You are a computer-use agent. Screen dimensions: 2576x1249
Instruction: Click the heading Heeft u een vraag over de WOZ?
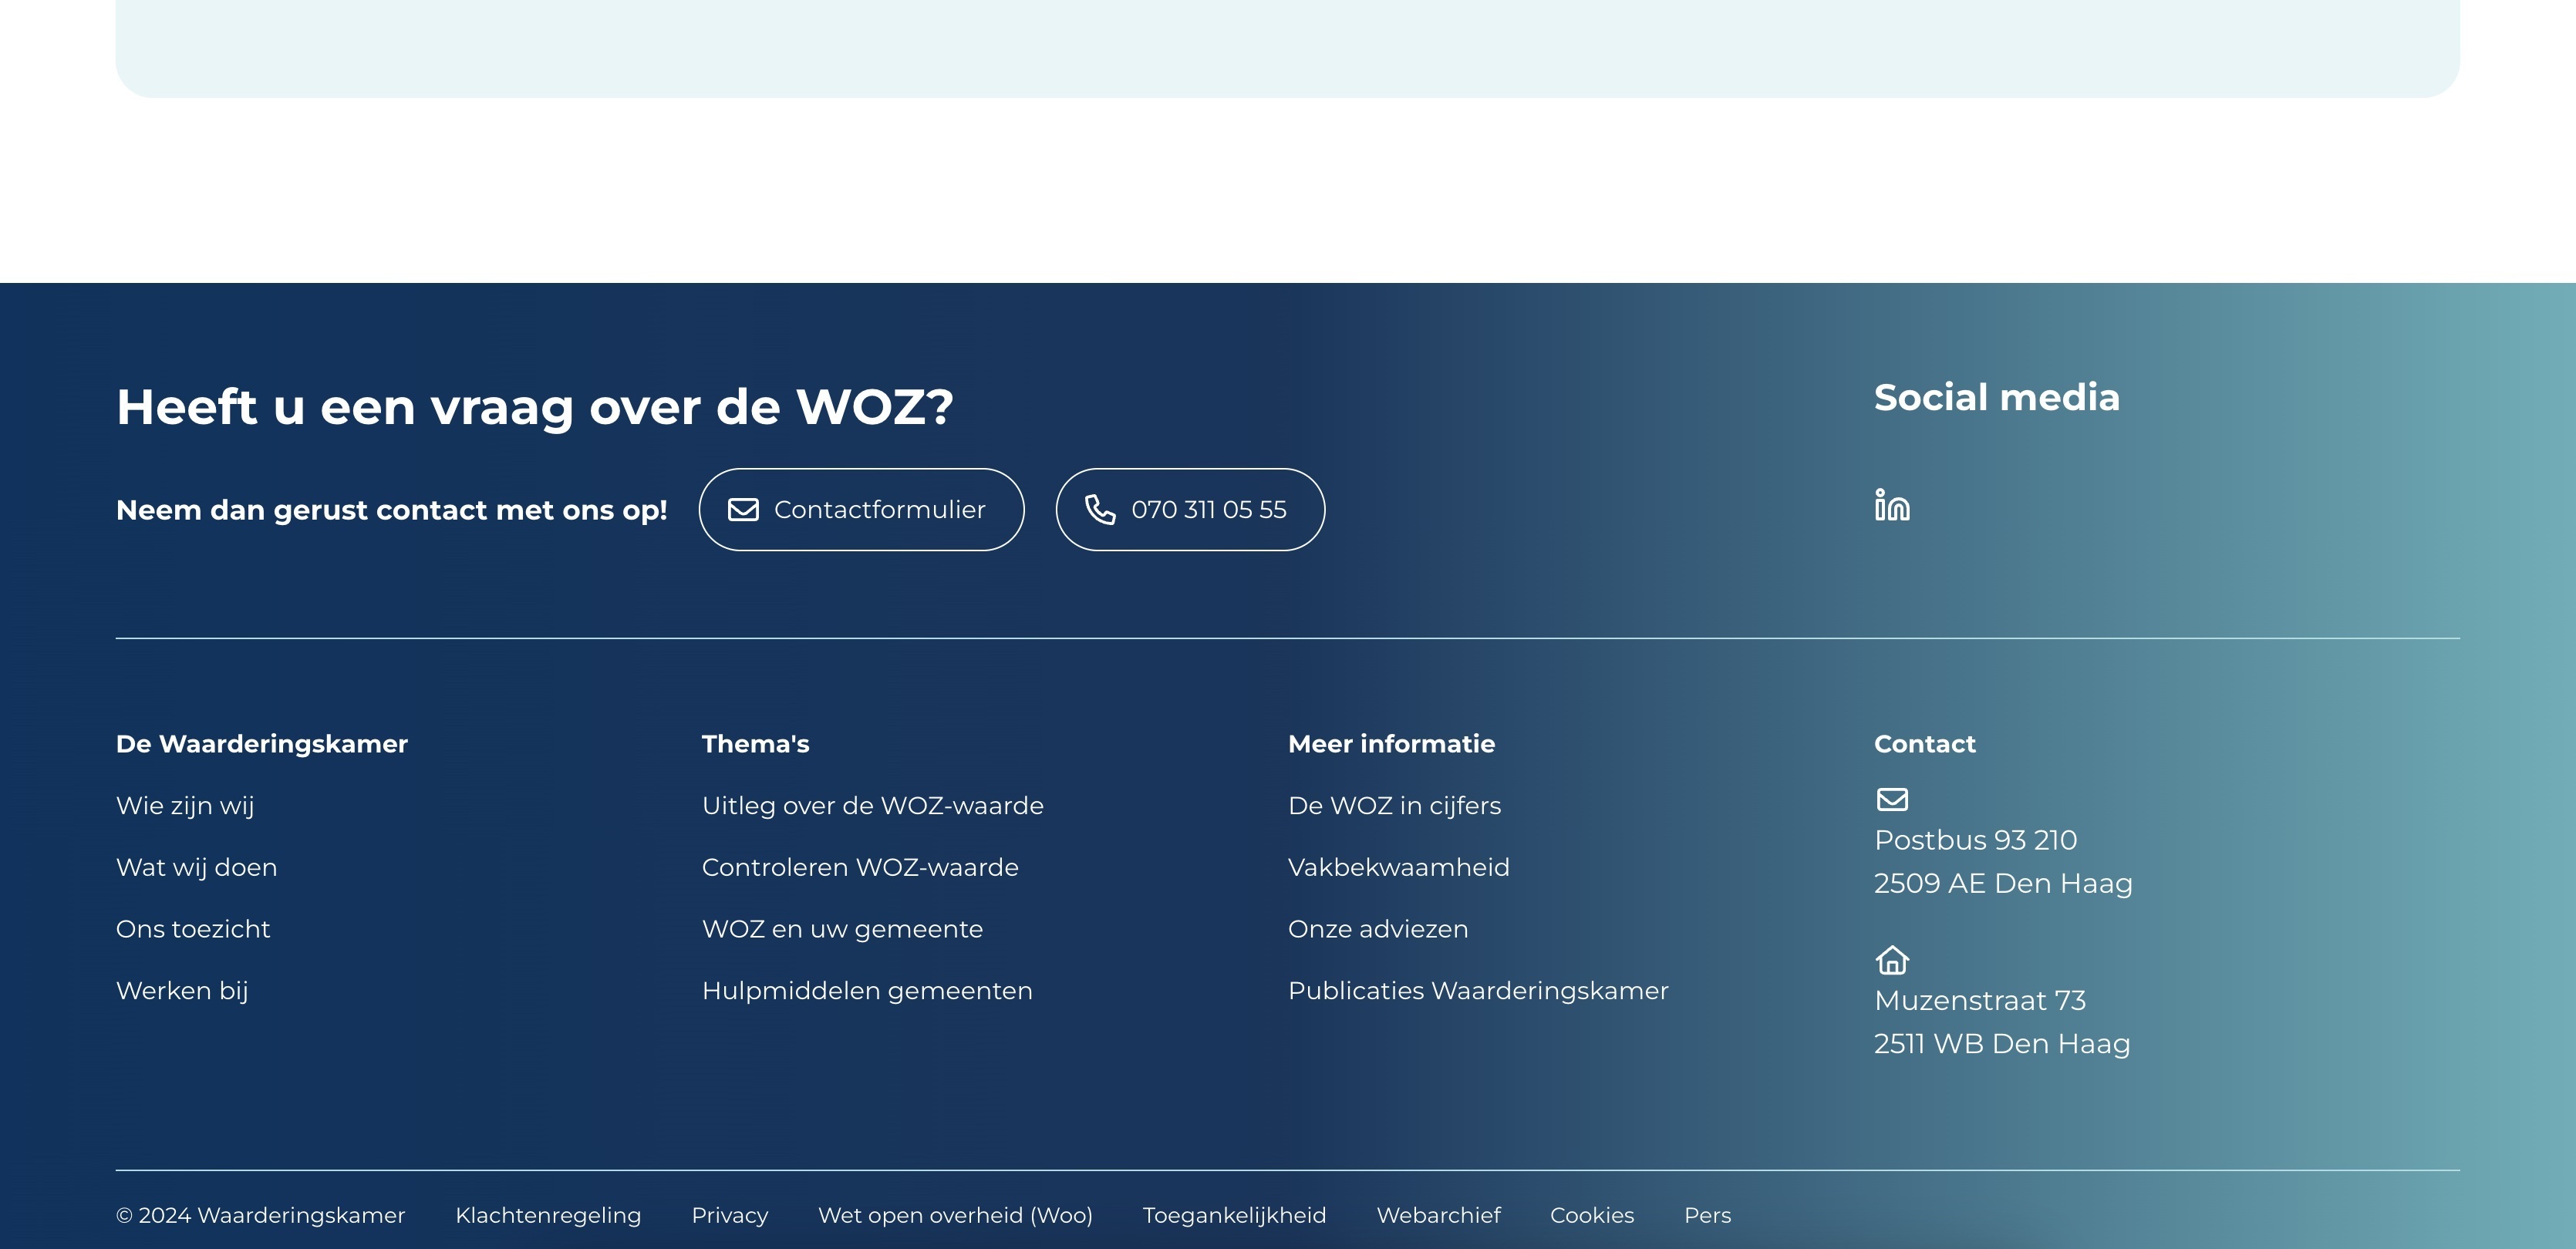point(535,407)
